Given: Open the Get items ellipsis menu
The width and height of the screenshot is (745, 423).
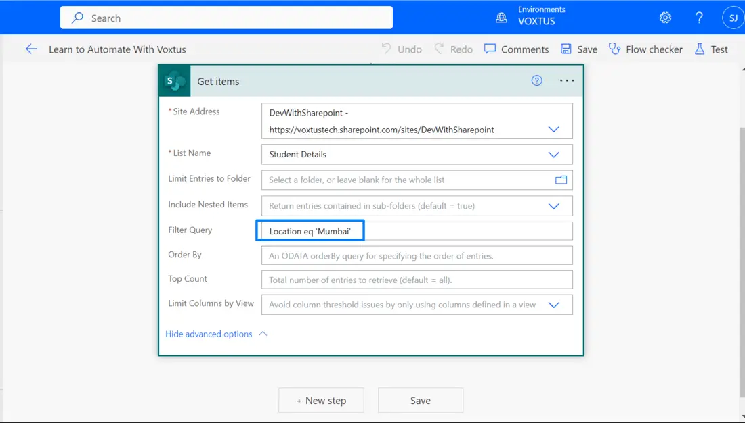Looking at the screenshot, I should 567,81.
